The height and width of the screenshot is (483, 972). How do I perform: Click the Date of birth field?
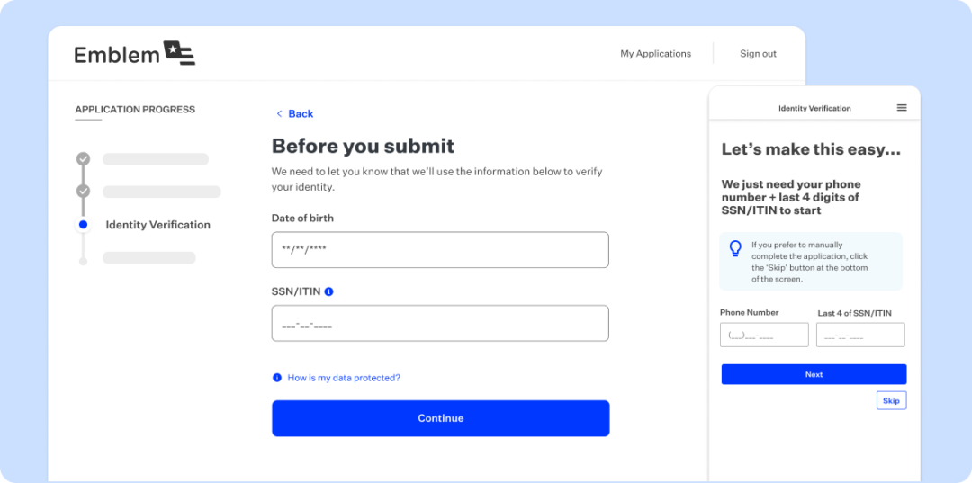tap(440, 249)
